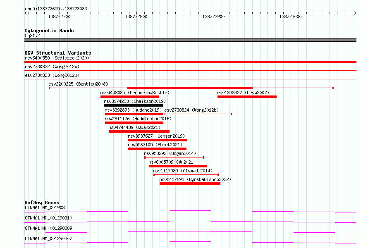This screenshot has height=248, width=368.
Task: Click the nsv5567105 (Ebert2021) label
Action: tap(155, 145)
